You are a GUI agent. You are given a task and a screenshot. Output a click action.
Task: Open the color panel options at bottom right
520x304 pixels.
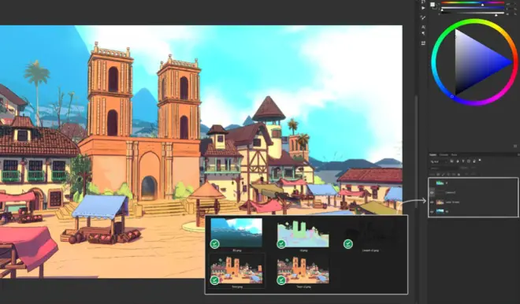pos(515,146)
